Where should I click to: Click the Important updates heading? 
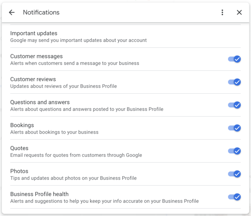pos(34,33)
